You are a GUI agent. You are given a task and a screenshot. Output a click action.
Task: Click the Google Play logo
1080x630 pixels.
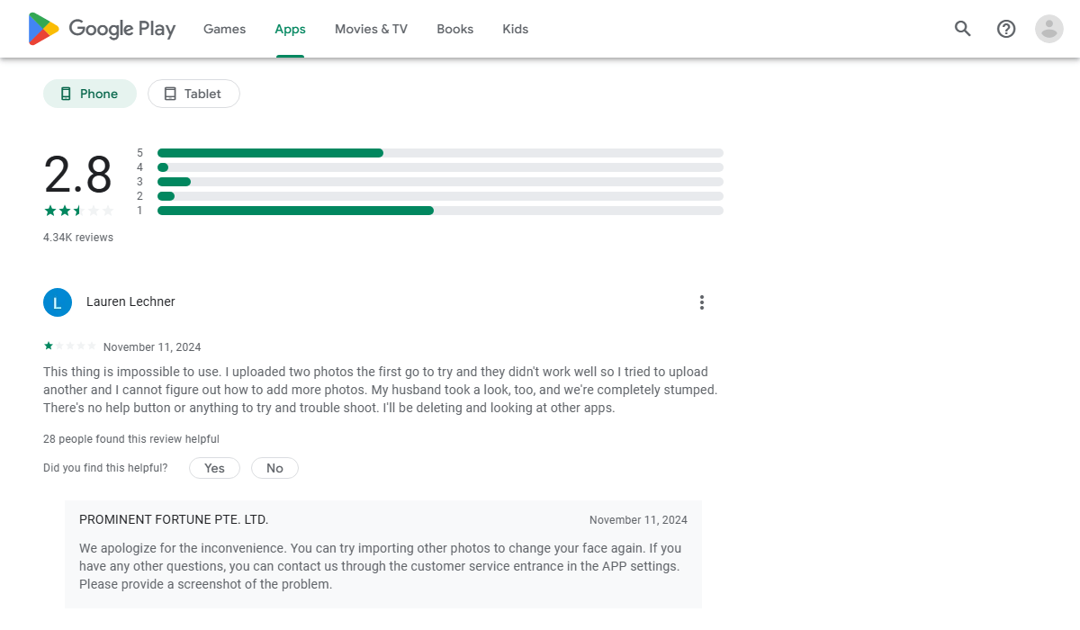pos(102,29)
